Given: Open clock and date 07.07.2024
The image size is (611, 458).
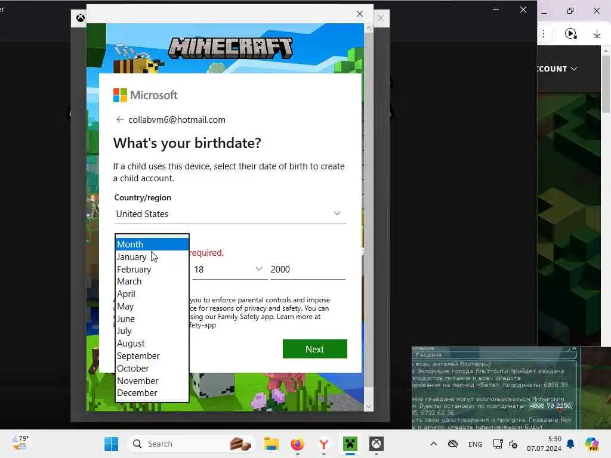Looking at the screenshot, I should (x=544, y=444).
